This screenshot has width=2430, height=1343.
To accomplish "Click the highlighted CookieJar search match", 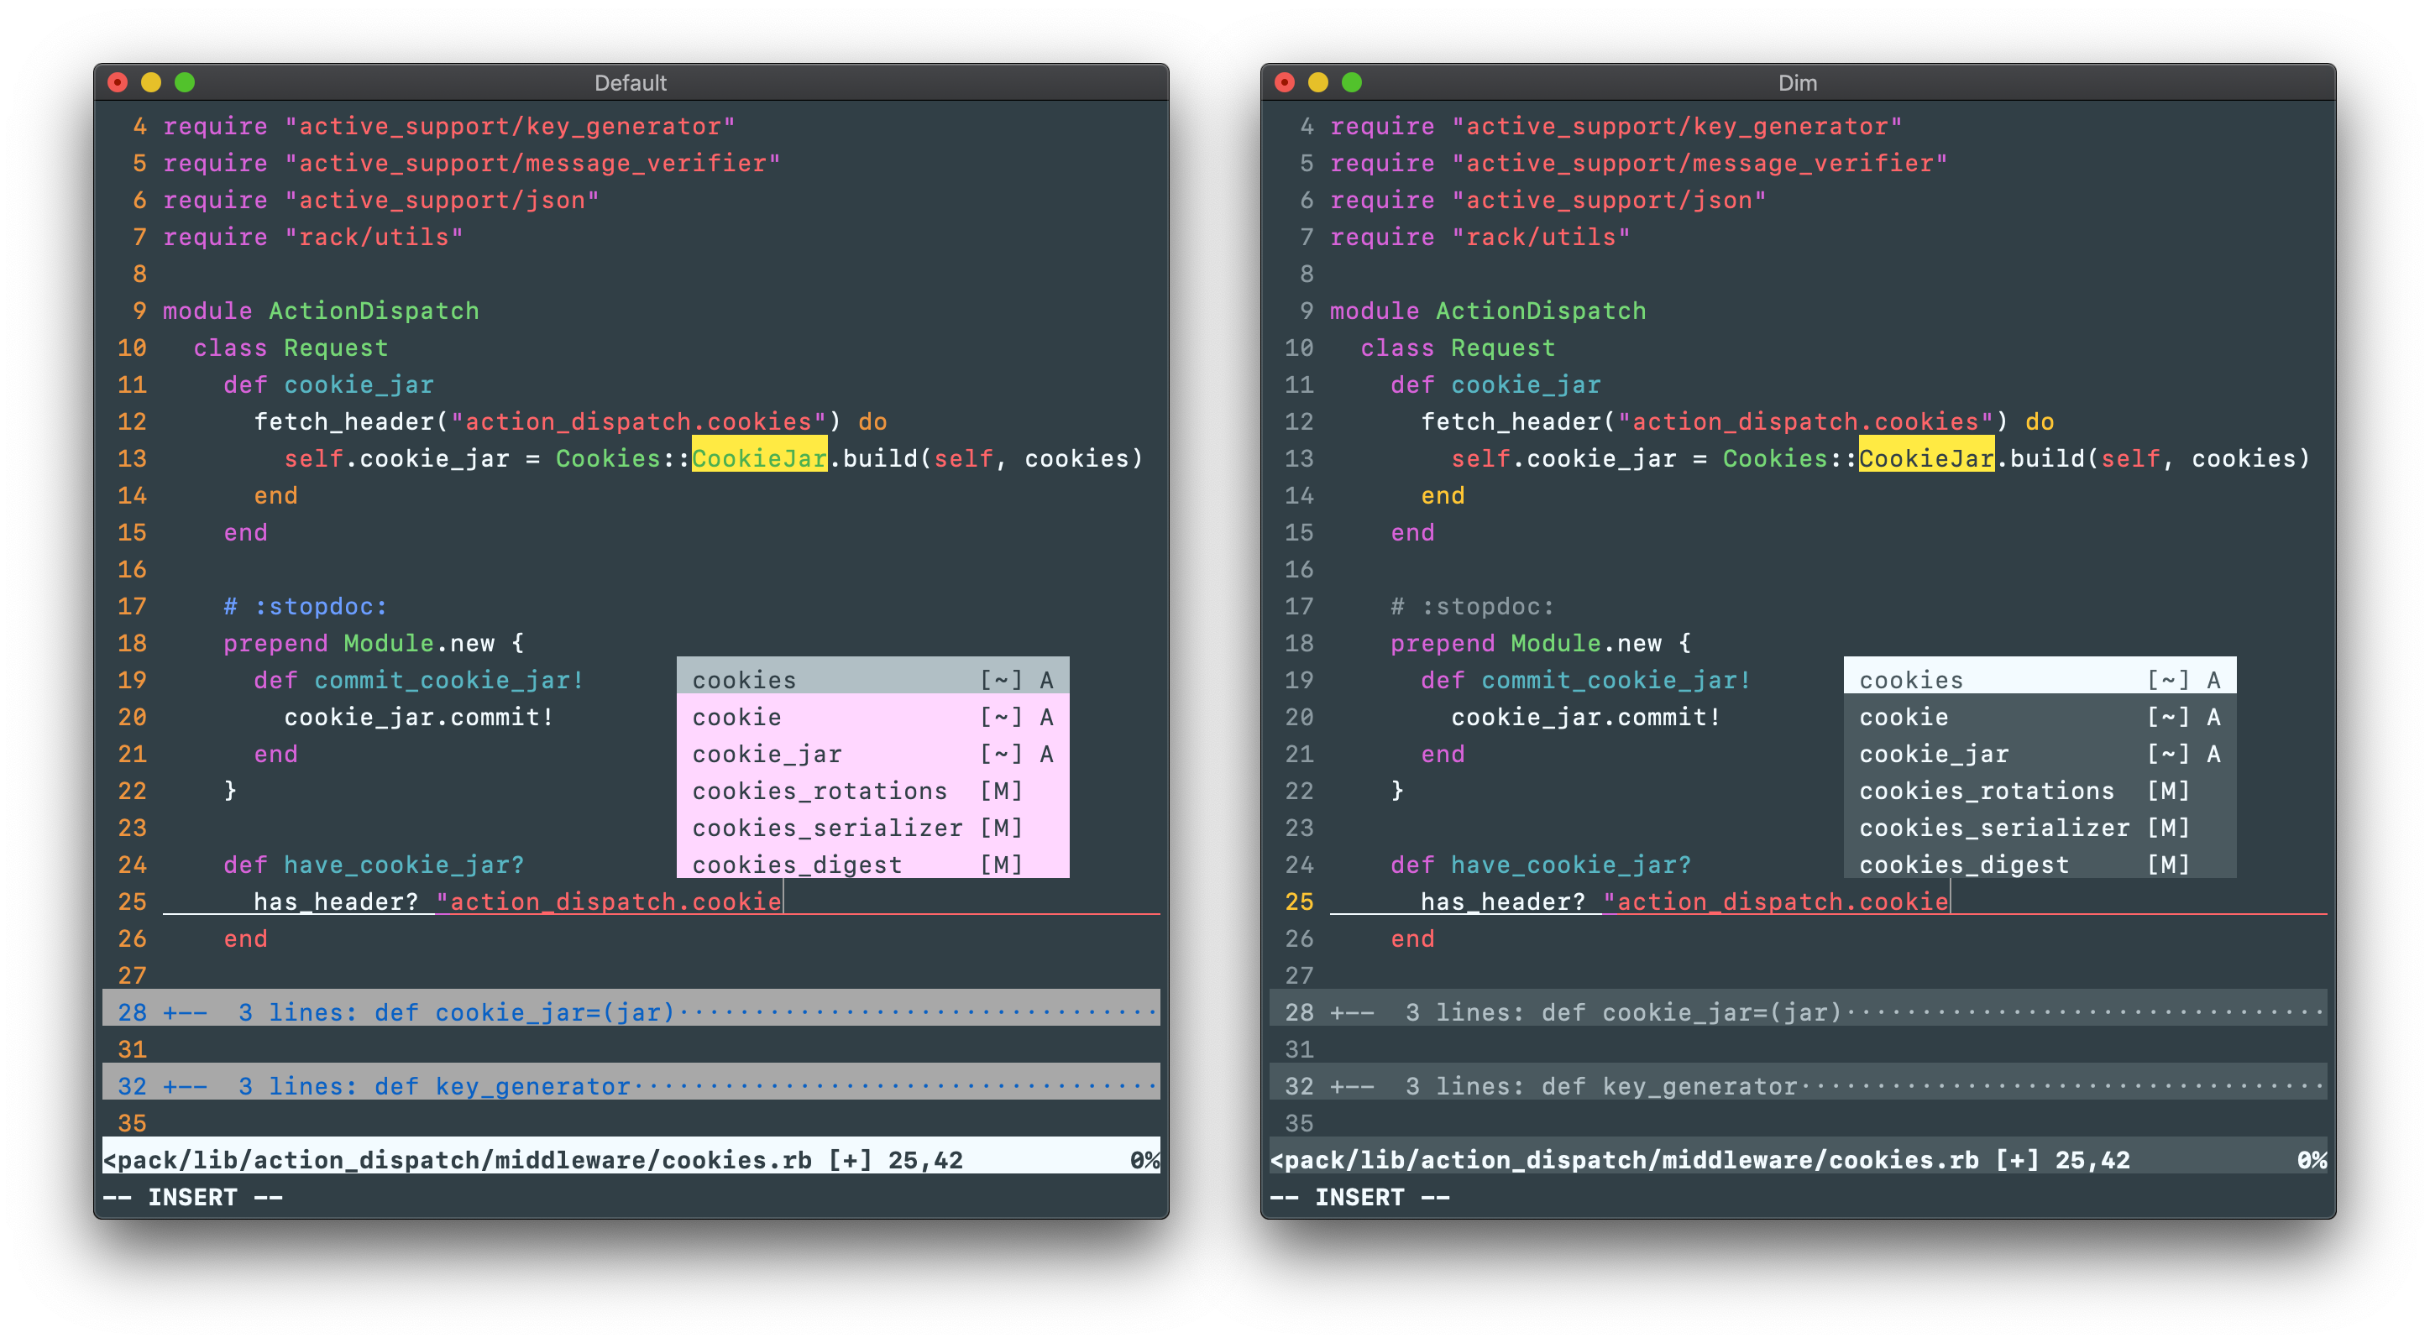I will (x=757, y=458).
